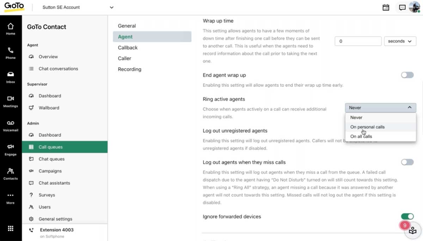This screenshot has width=423, height=241.
Task: Expand the Sutton SE Account selector
Action: click(x=78, y=7)
